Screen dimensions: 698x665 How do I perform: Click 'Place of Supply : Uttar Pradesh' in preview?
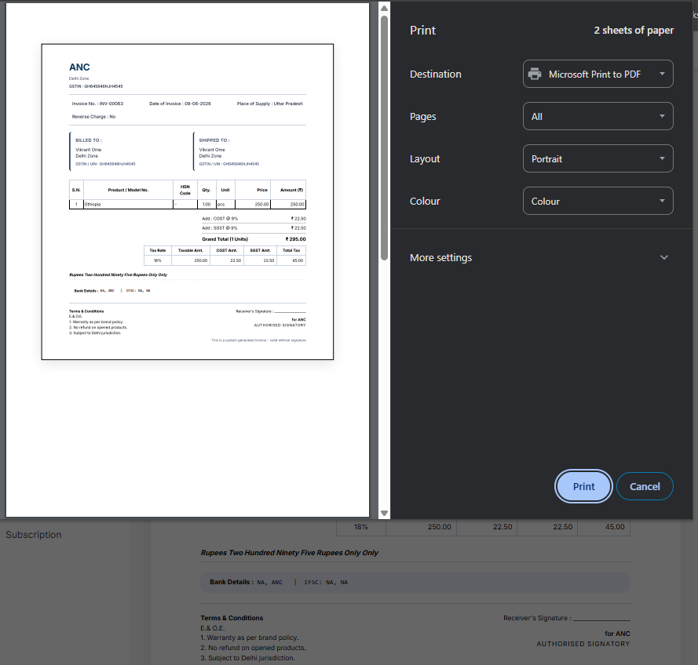(270, 104)
